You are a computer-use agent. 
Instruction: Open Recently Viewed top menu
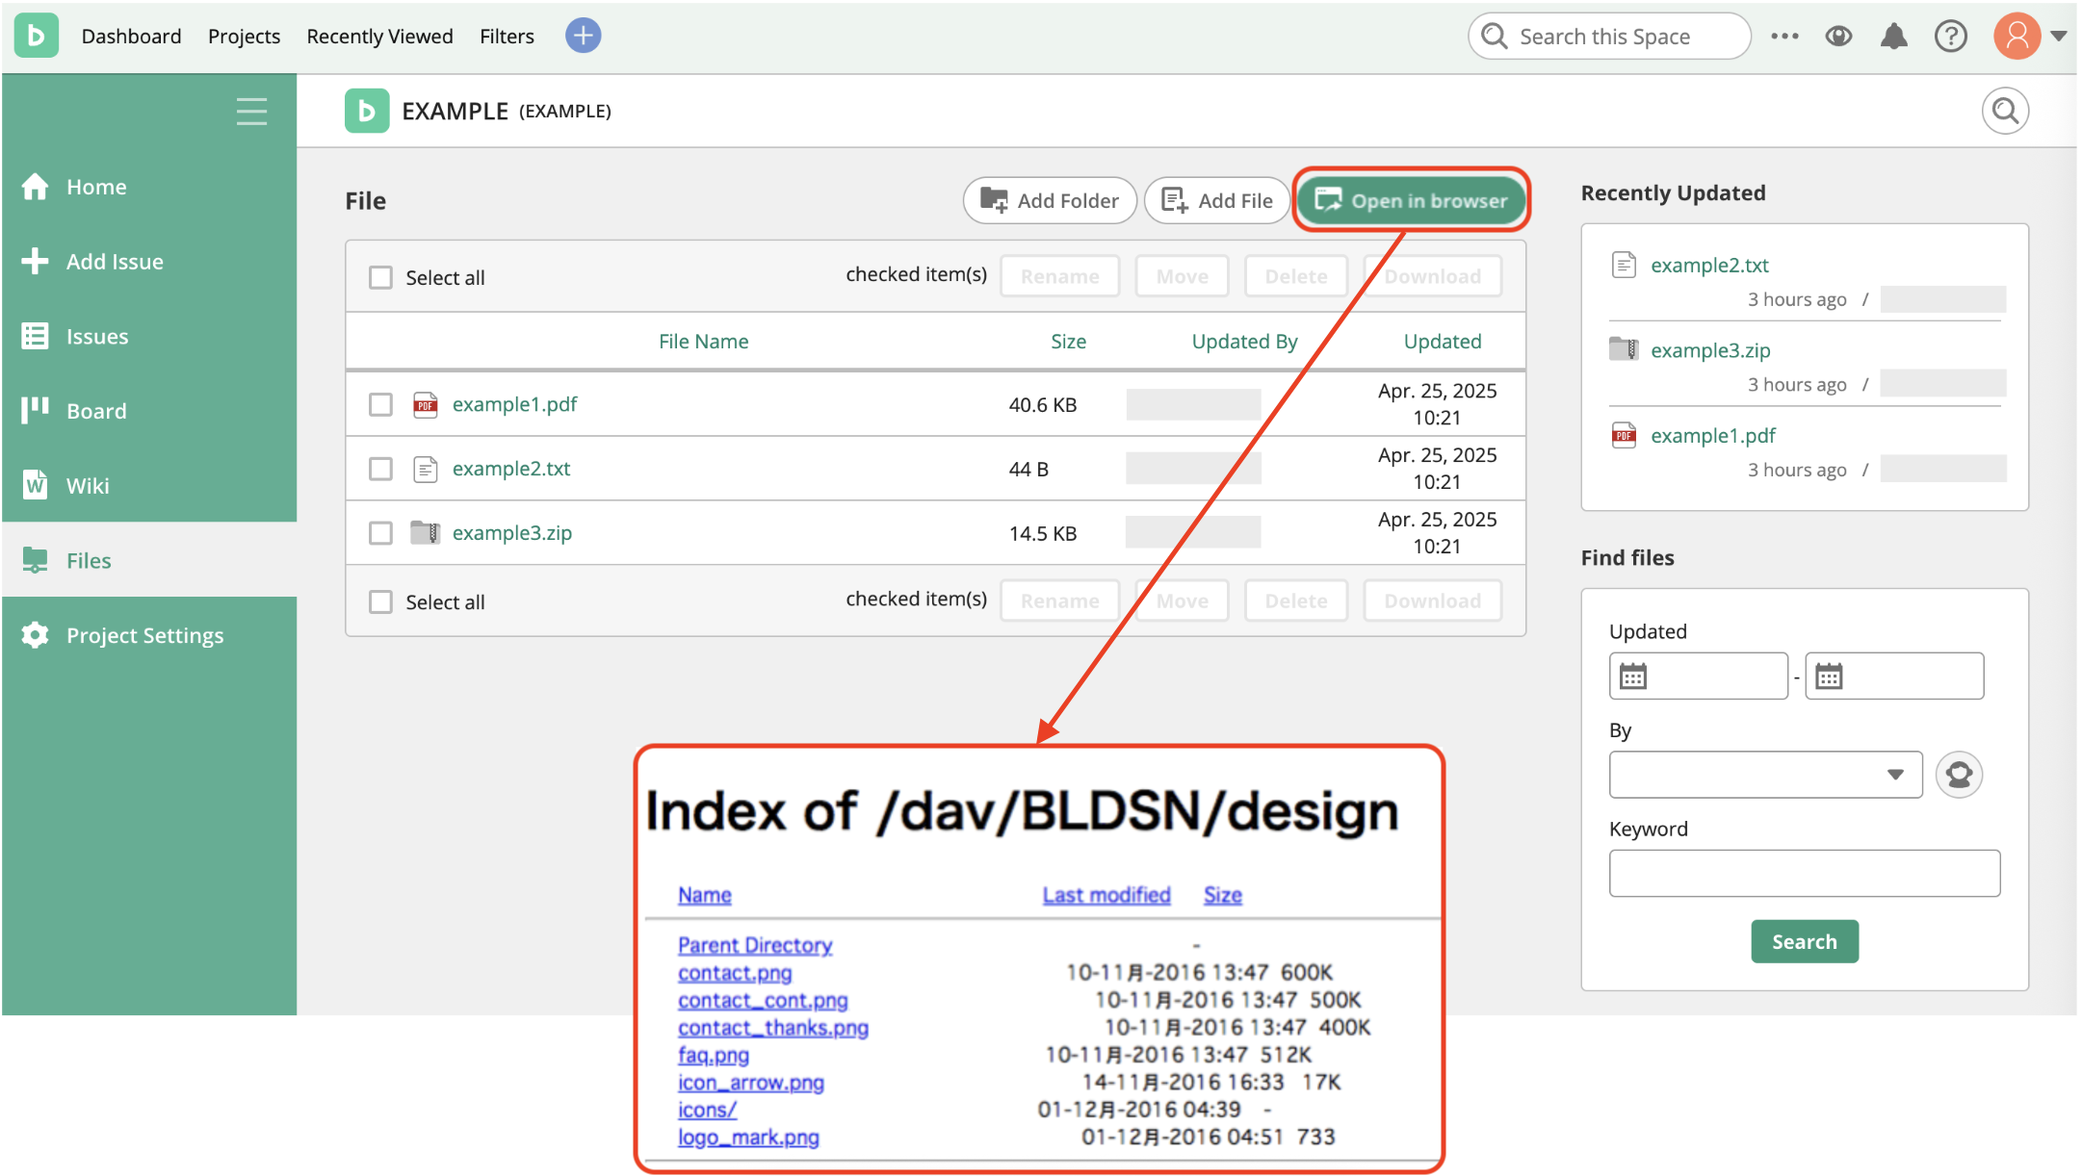[x=379, y=36]
